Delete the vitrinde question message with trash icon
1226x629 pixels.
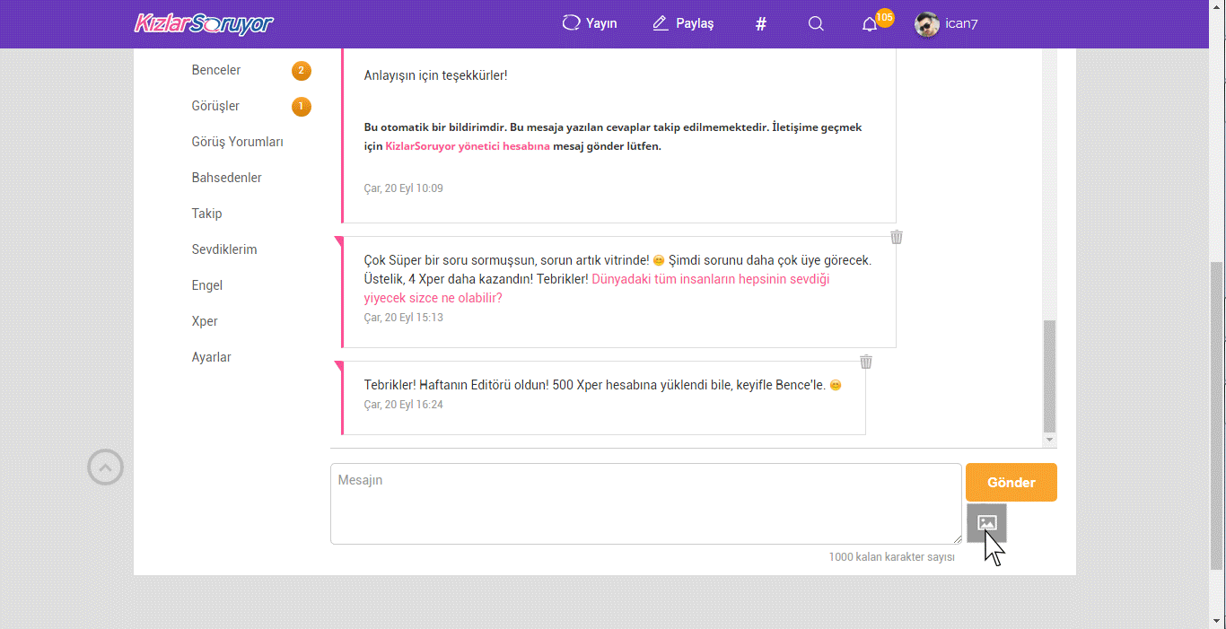[x=897, y=237]
